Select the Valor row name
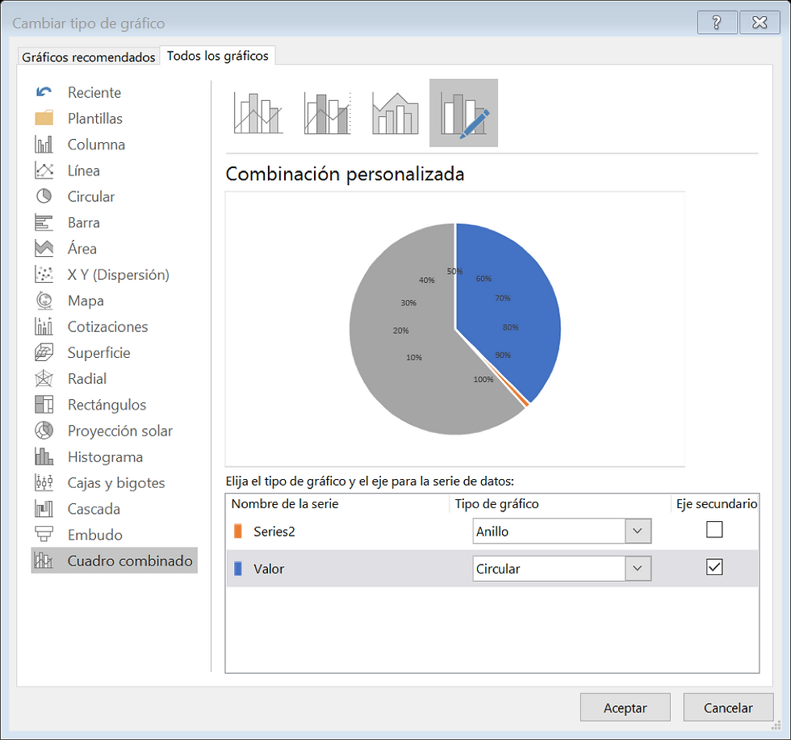 coord(269,569)
